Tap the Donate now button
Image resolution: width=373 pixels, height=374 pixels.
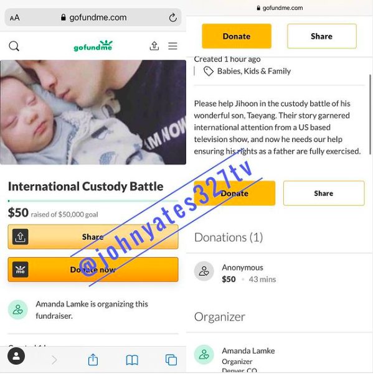coord(93,269)
